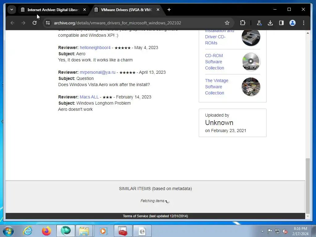
Task: Click the 'Windows Longhorn Problem' review subject
Action: coord(103,103)
